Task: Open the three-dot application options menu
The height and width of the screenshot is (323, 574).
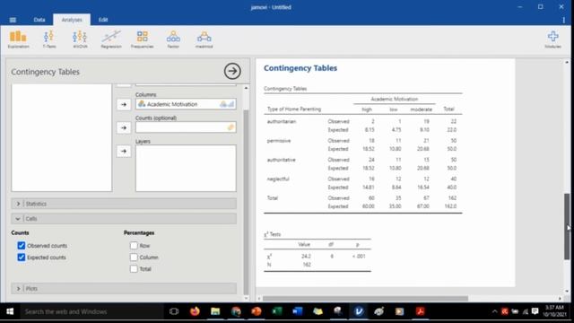Action: tap(564, 20)
